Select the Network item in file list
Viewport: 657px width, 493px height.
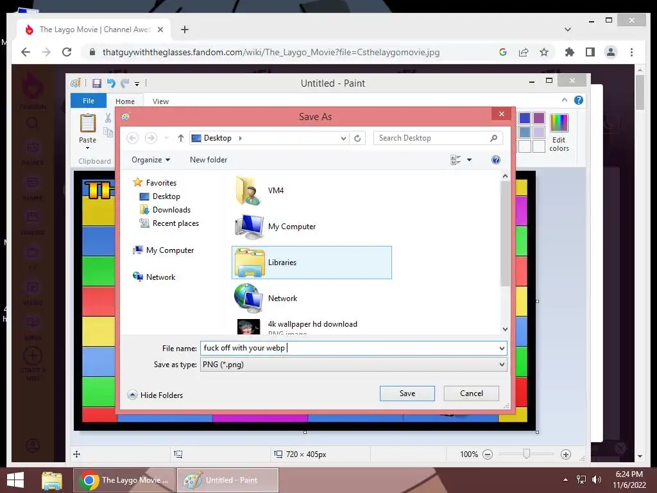point(312,298)
